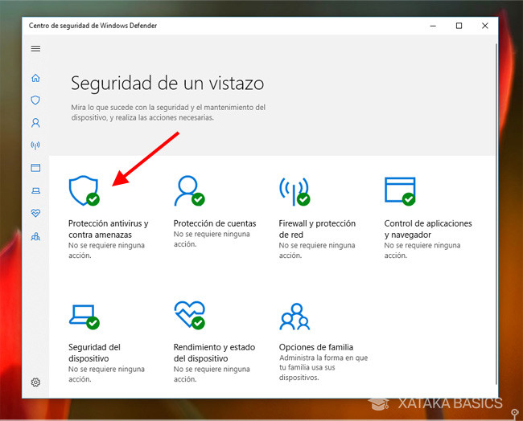Click the Firewall y protección de red icon
523x421 pixels.
click(x=294, y=190)
